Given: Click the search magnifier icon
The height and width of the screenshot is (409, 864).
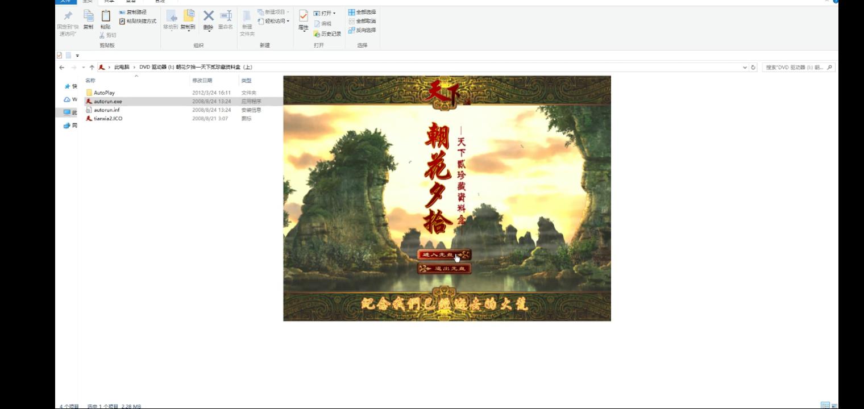Looking at the screenshot, I should [x=830, y=67].
